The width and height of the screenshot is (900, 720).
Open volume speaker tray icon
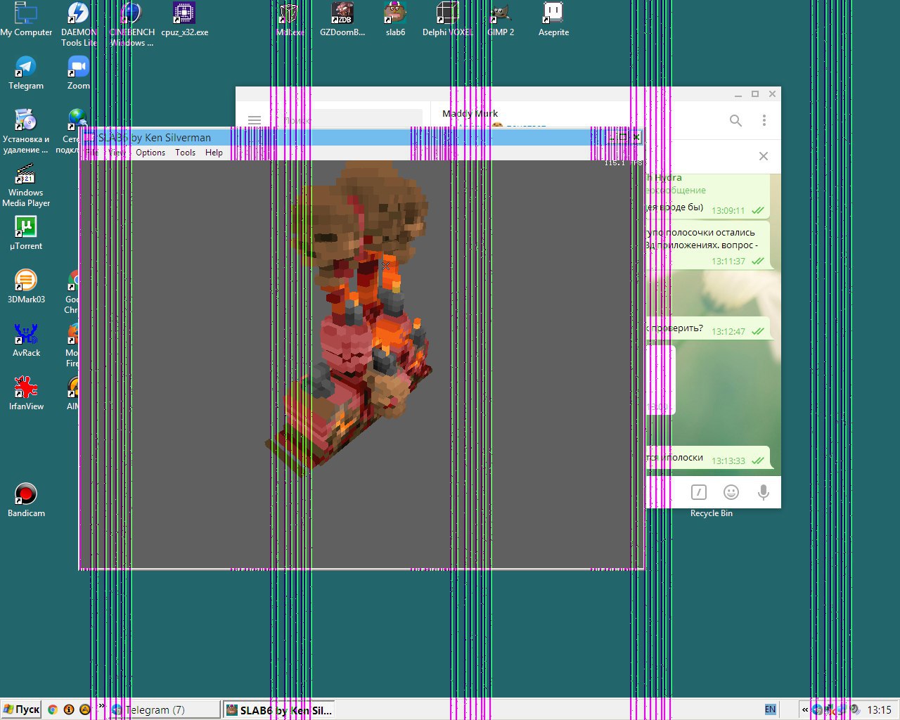(x=855, y=709)
